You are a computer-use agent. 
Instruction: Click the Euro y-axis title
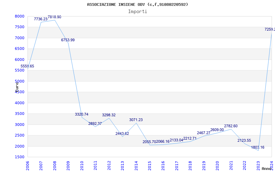point(17,87)
